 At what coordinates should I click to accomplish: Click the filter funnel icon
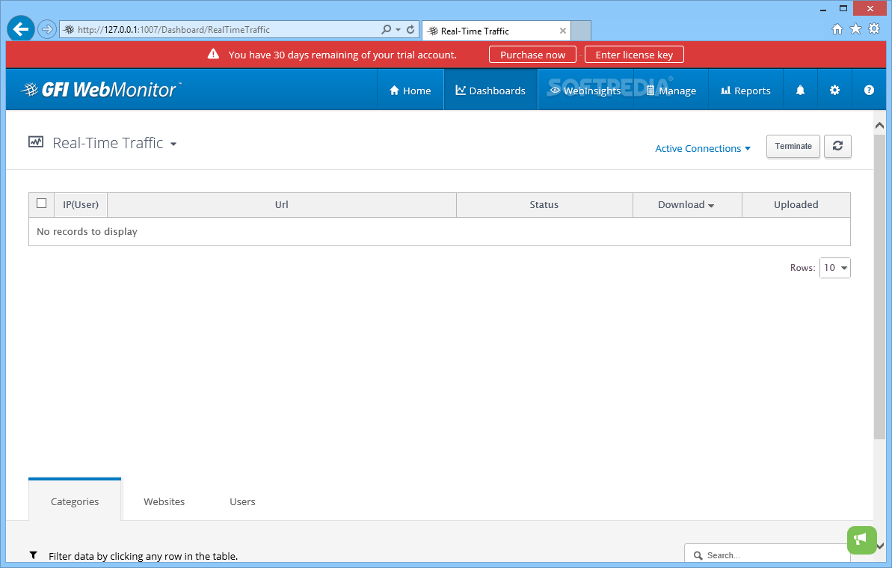point(34,555)
